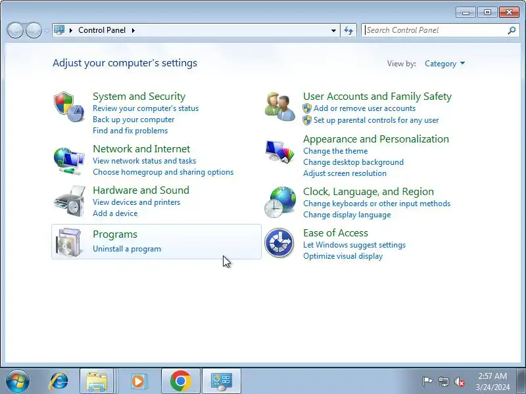
Task: Open the Ease of Access heading
Action: point(335,233)
